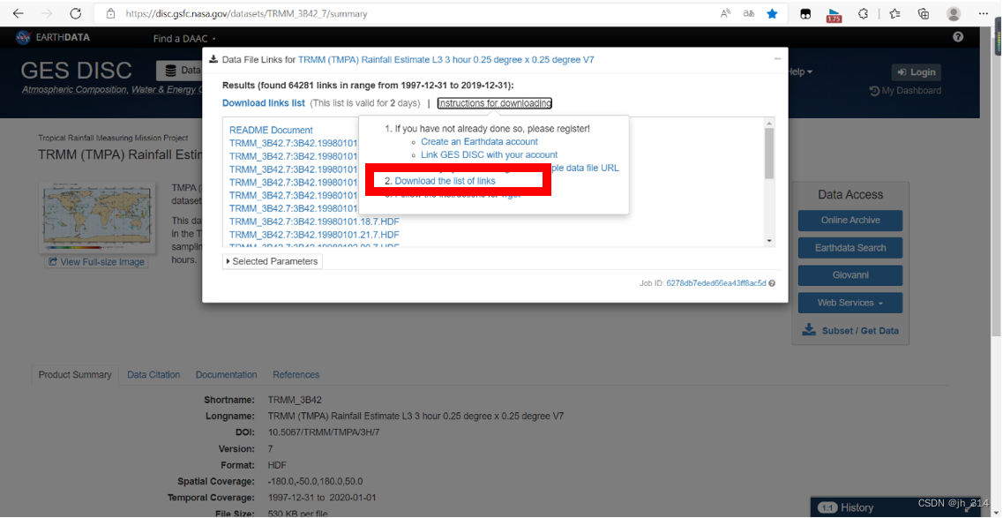The width and height of the screenshot is (1003, 518).
Task: Open the 3B42.19980101.21.7.HDF file link
Action: (314, 235)
